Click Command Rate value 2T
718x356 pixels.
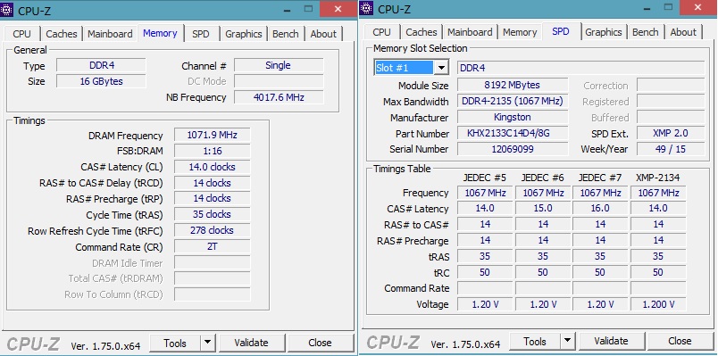pos(212,246)
